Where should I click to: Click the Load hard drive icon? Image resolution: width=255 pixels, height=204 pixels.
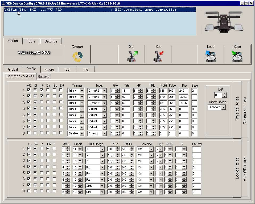click(211, 56)
